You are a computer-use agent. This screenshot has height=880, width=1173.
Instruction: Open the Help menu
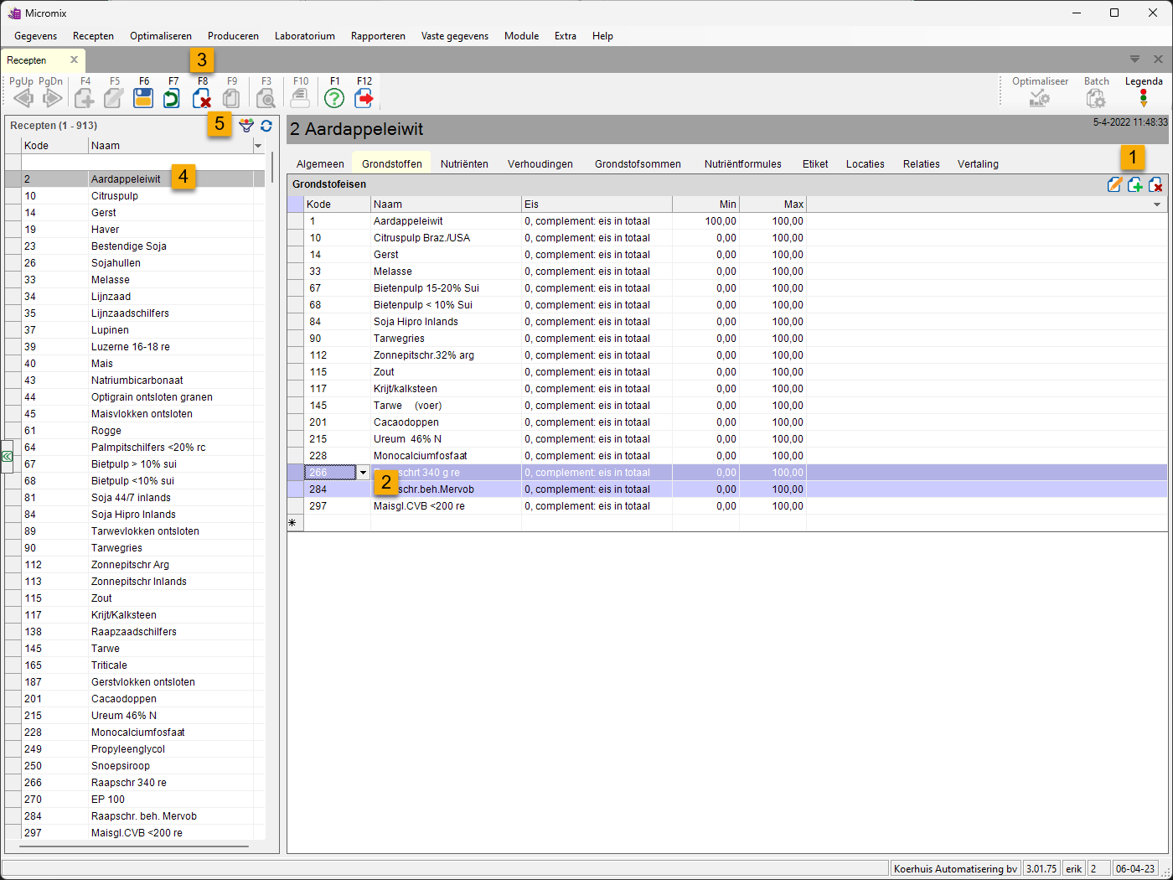click(x=602, y=36)
